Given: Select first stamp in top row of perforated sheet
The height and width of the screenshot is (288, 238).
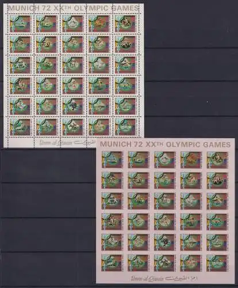Looking at the screenshot, I should [20, 24].
